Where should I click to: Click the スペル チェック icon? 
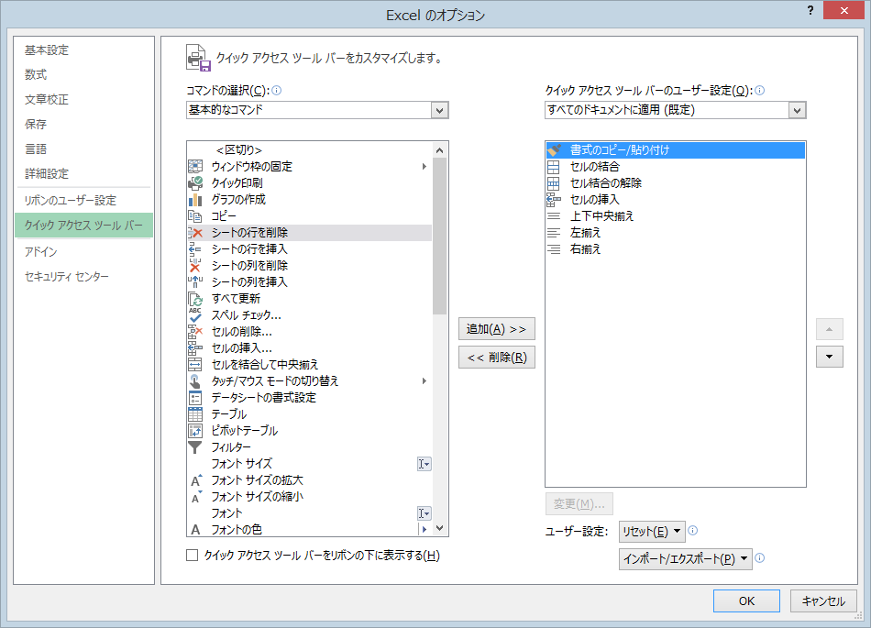(x=195, y=314)
